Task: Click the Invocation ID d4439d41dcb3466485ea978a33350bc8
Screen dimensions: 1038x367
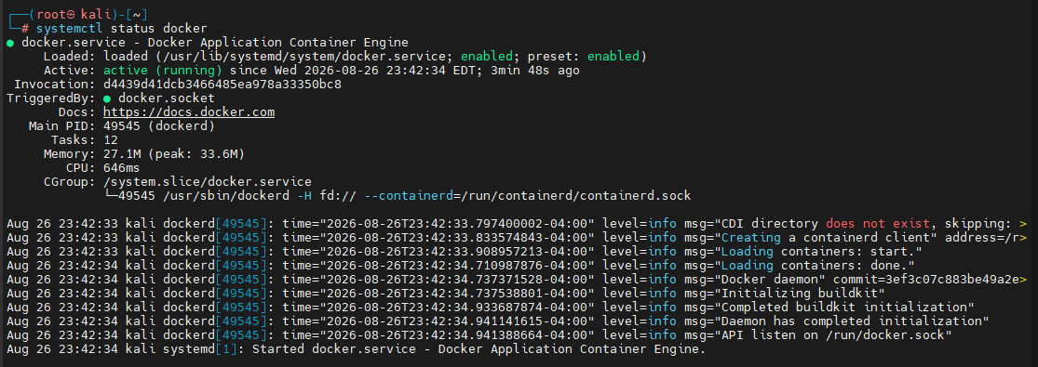Action: click(x=222, y=85)
